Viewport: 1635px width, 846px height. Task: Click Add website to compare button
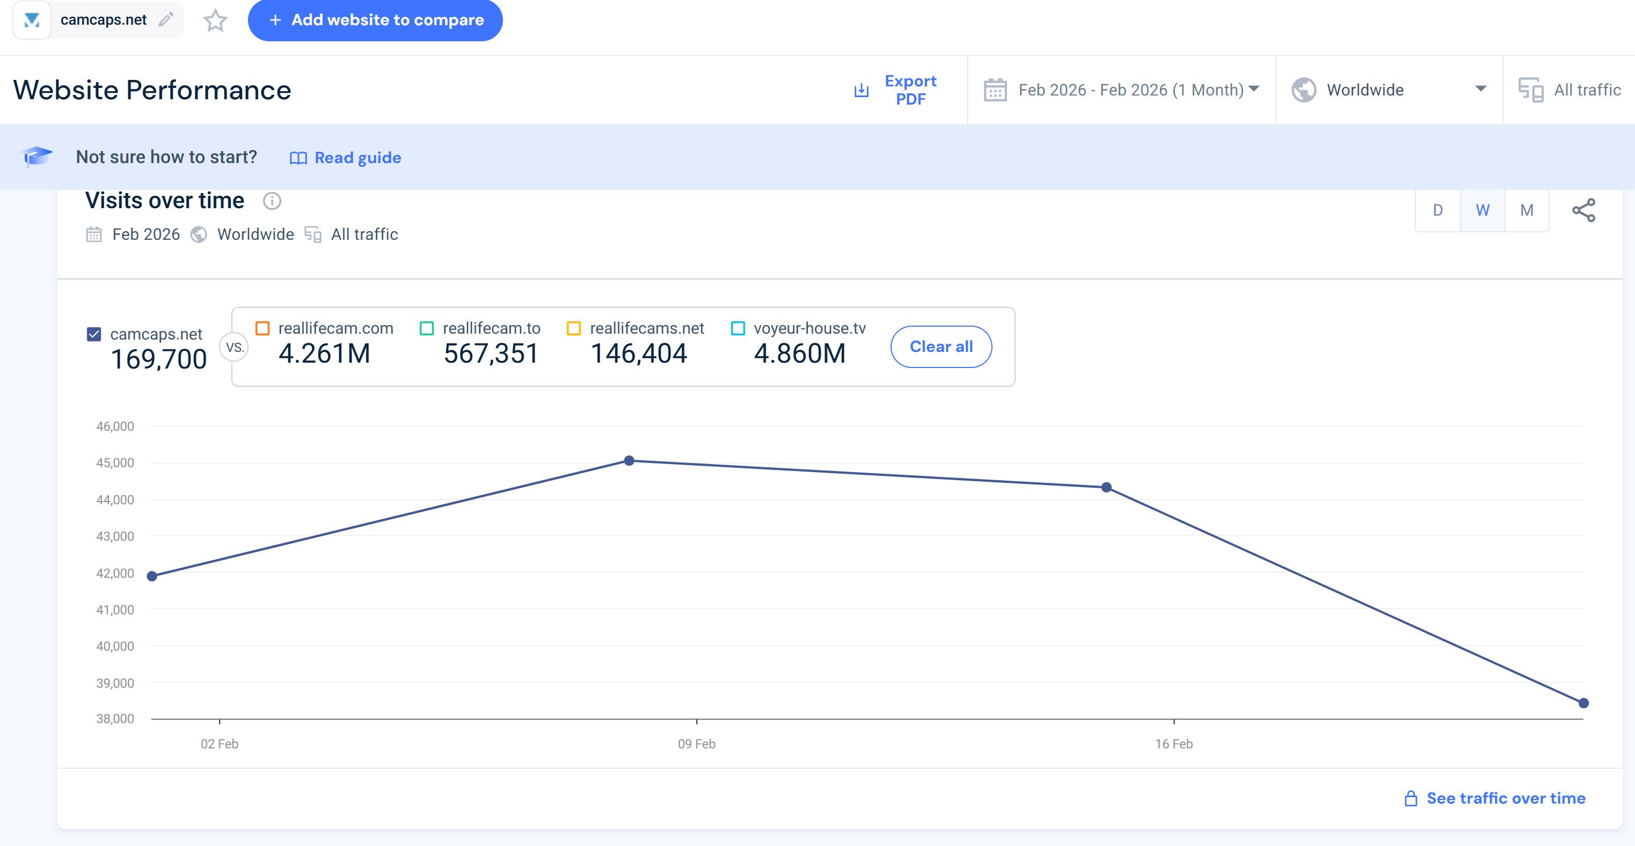[x=375, y=20]
